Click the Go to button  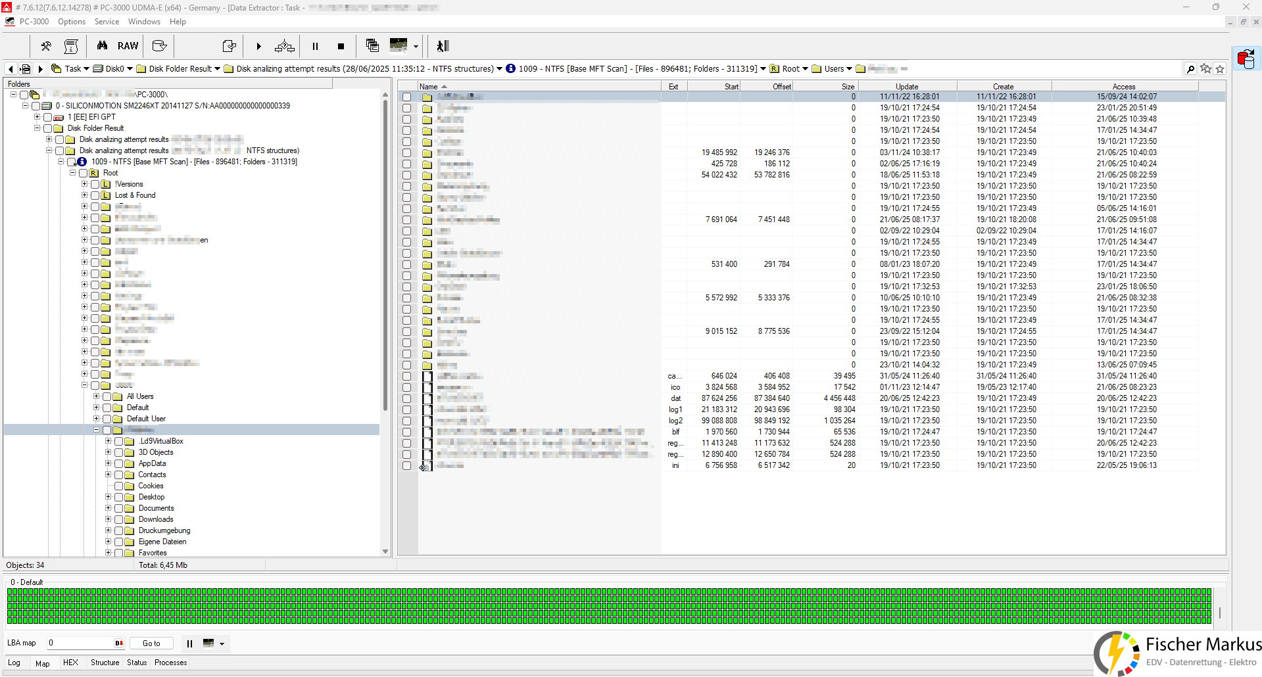(x=151, y=643)
